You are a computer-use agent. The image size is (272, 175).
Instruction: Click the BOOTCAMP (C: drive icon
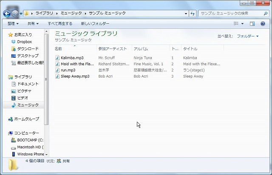click(13, 140)
